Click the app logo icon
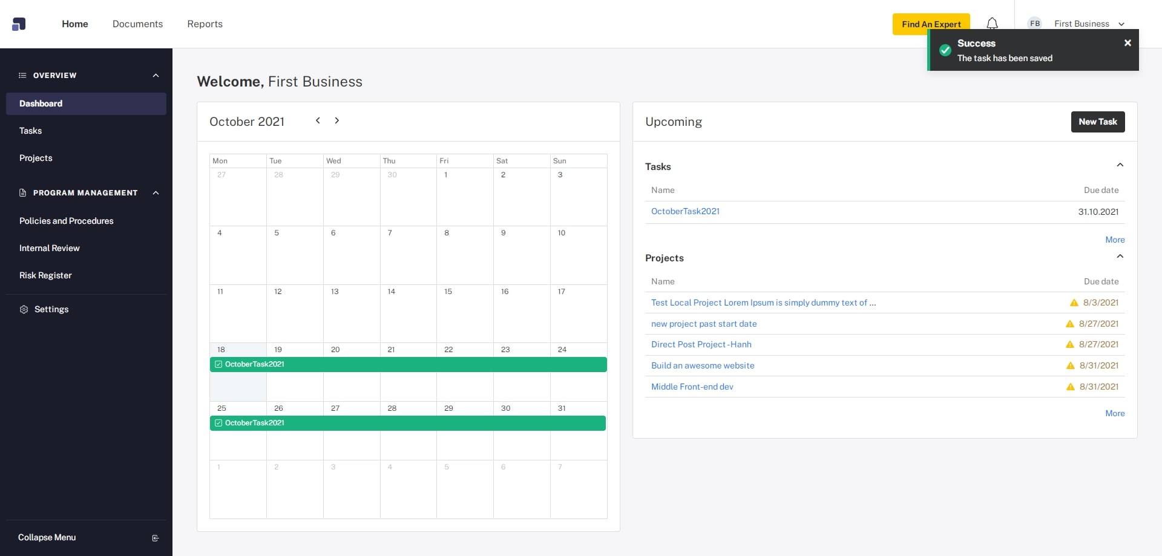The width and height of the screenshot is (1162, 556). (x=19, y=24)
